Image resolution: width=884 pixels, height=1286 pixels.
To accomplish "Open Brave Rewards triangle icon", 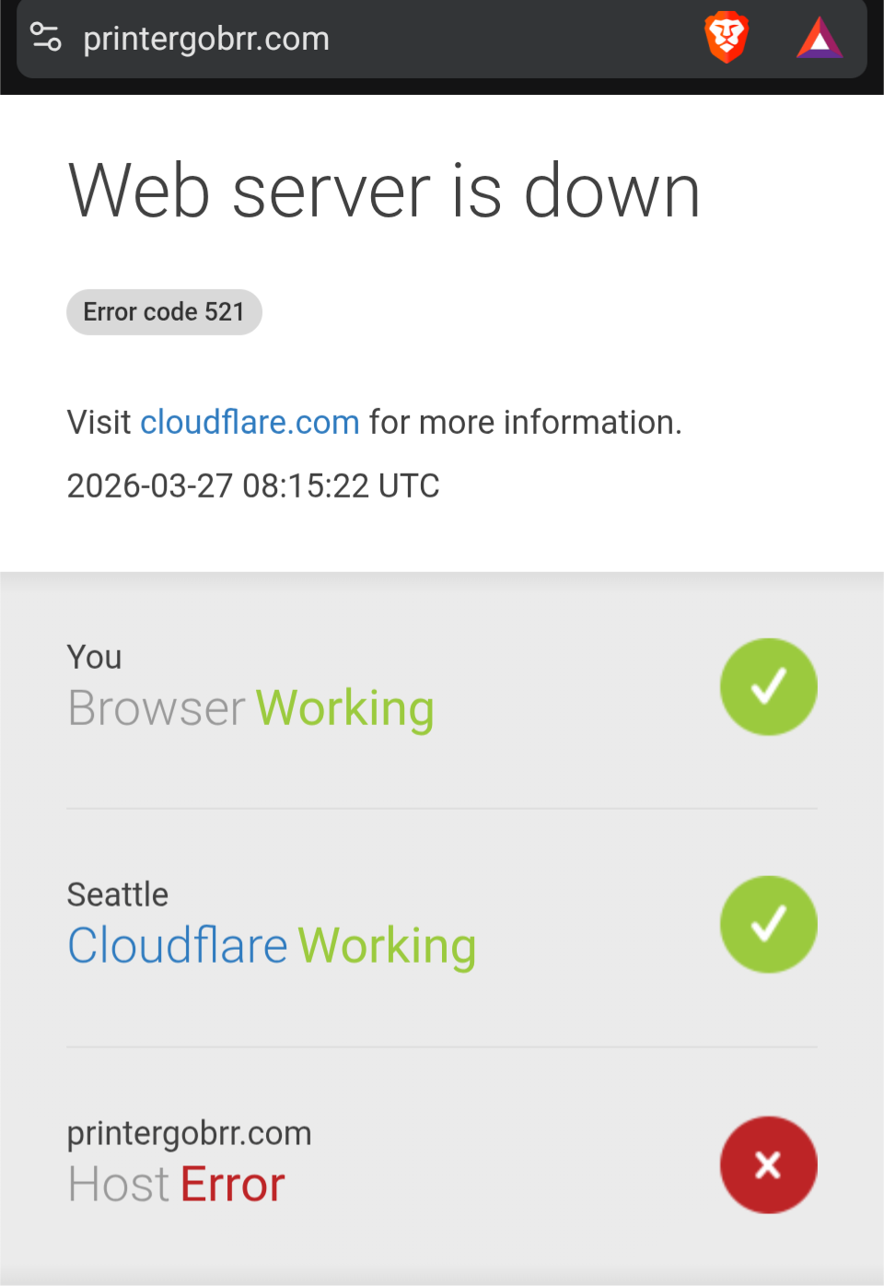I will click(820, 40).
